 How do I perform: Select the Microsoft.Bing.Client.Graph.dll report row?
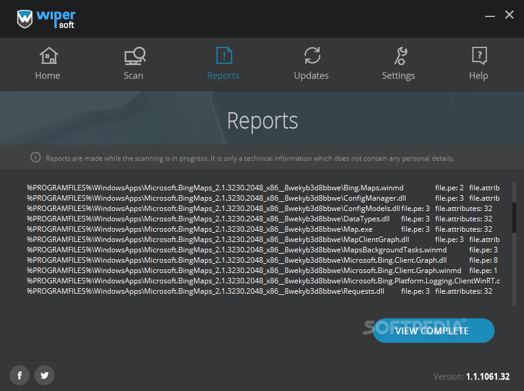pos(263,260)
